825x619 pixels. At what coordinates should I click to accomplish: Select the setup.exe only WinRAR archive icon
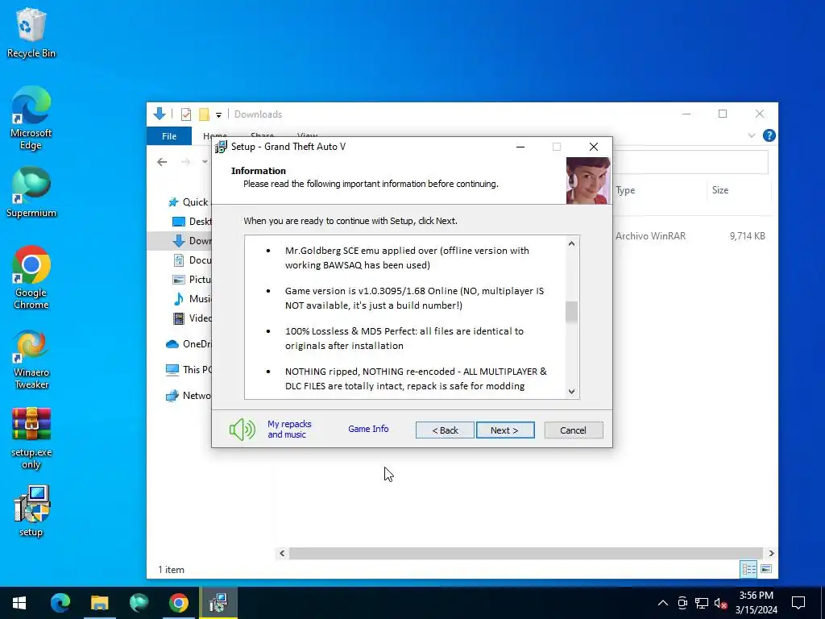[31, 438]
